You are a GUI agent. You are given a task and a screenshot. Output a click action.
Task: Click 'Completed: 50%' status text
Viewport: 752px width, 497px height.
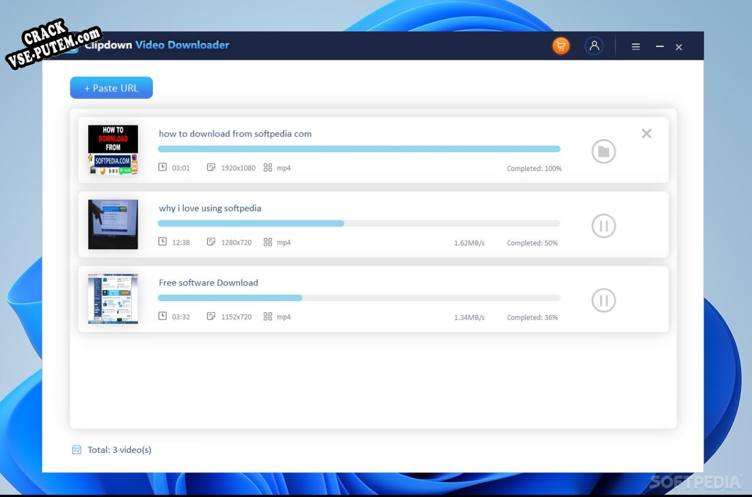coord(532,243)
